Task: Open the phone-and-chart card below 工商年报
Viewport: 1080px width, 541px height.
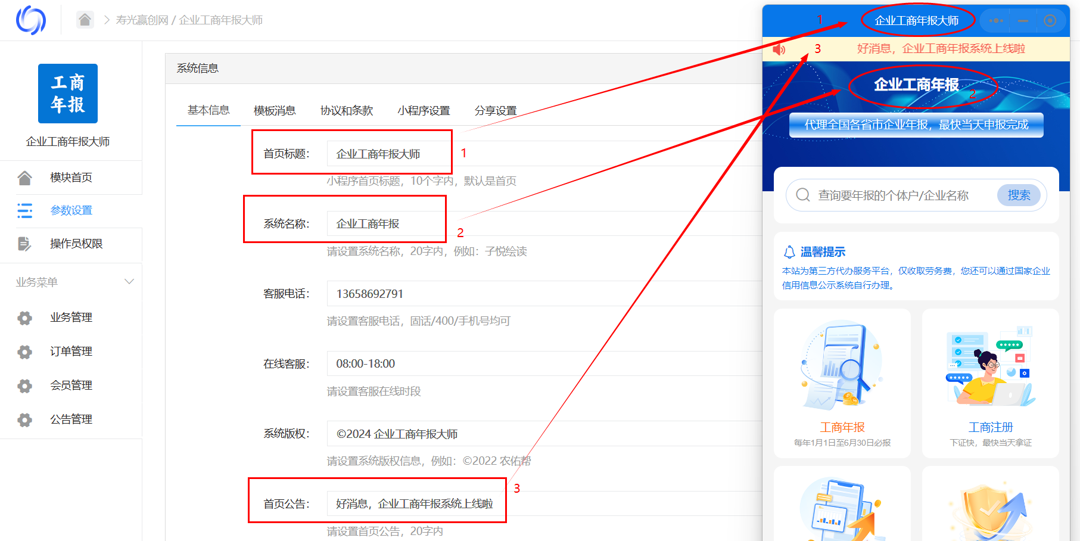Action: (842, 503)
